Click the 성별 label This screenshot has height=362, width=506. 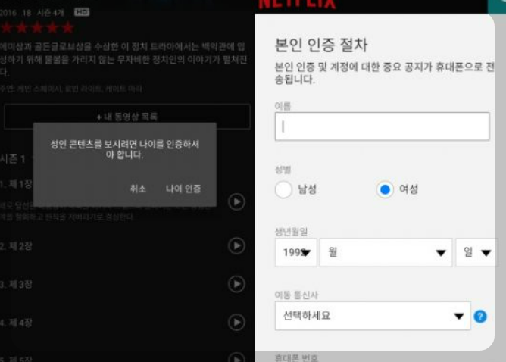tap(283, 170)
